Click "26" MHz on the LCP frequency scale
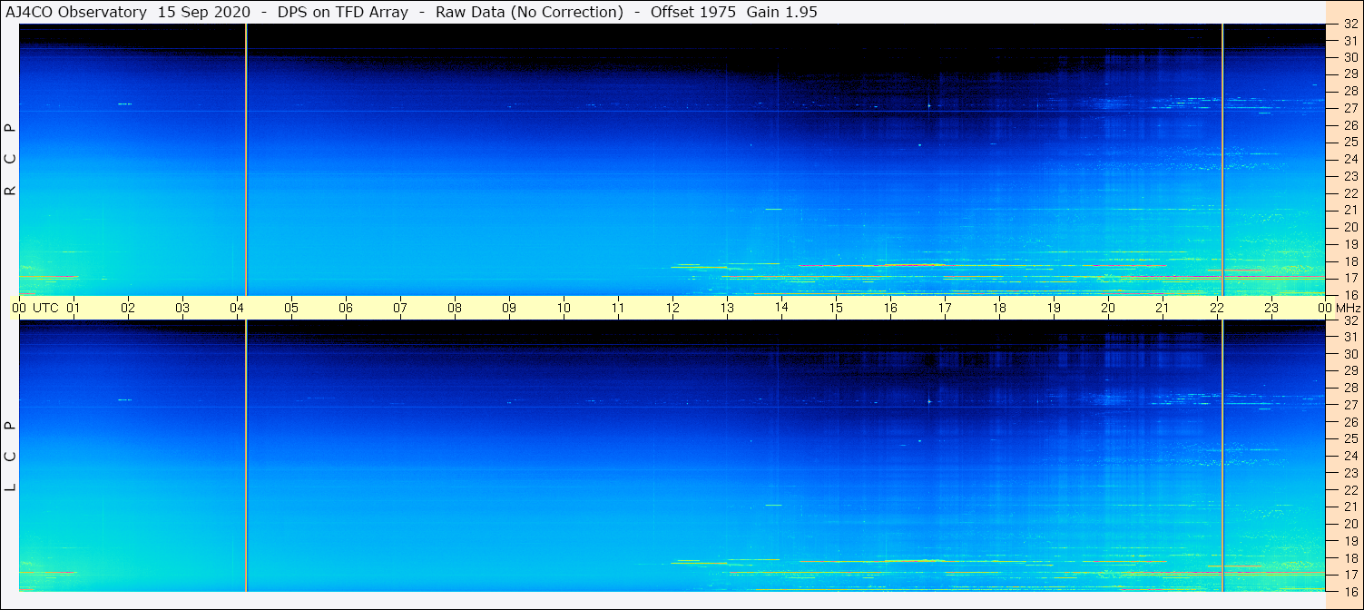 [1350, 421]
